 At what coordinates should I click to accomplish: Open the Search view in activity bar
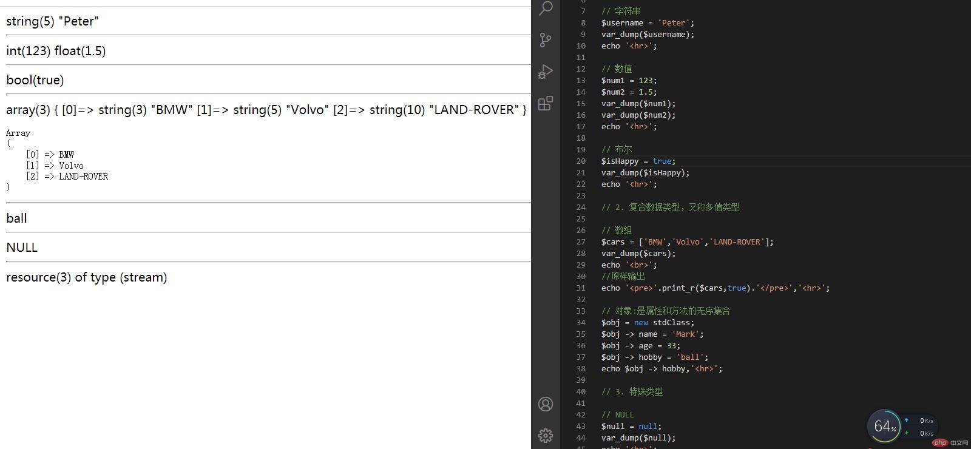click(546, 8)
